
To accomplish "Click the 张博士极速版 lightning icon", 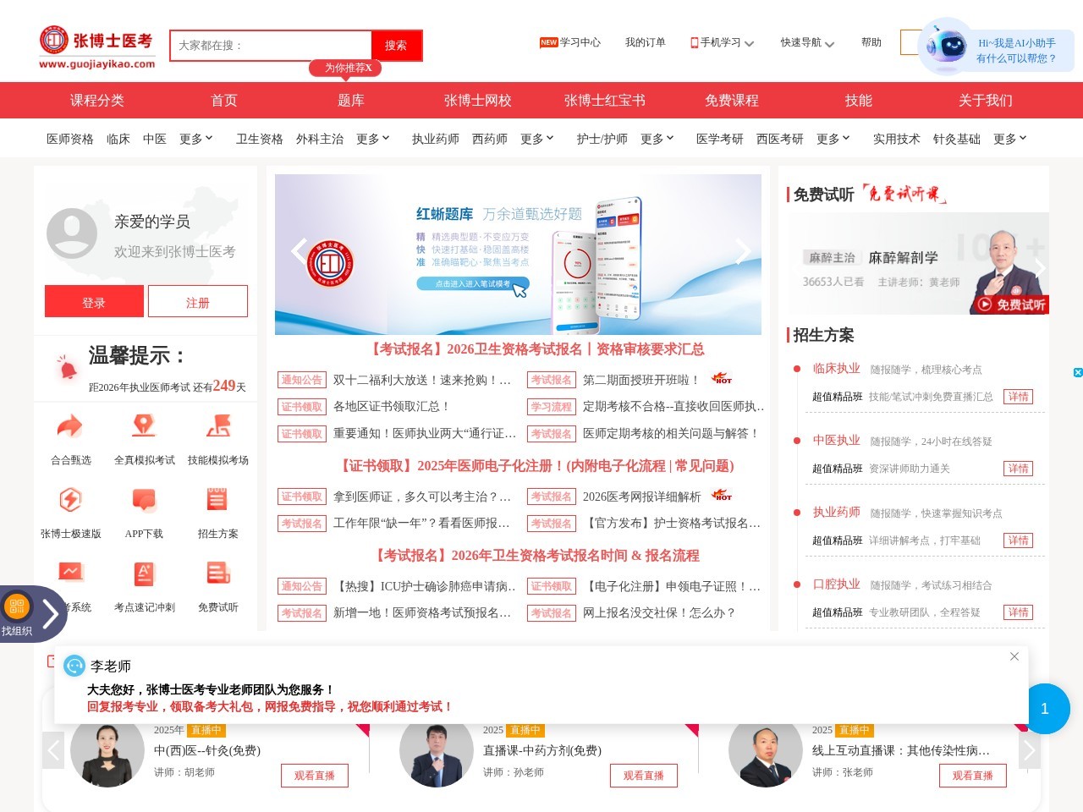I will (x=72, y=510).
